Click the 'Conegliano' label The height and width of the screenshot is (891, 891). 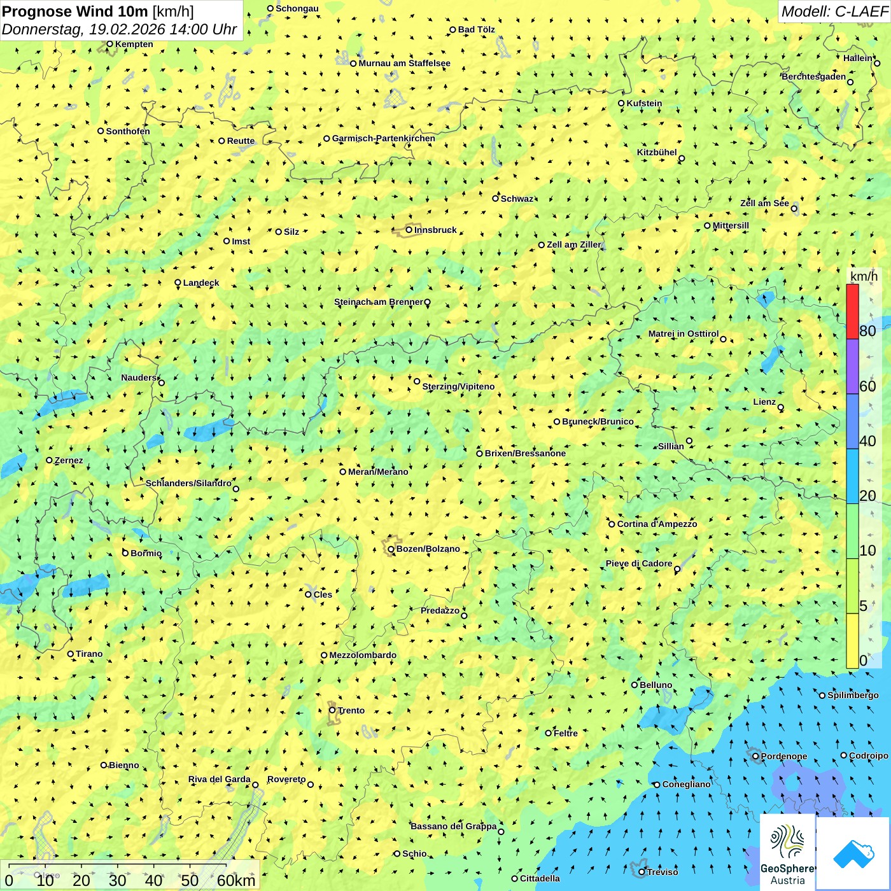[687, 784]
